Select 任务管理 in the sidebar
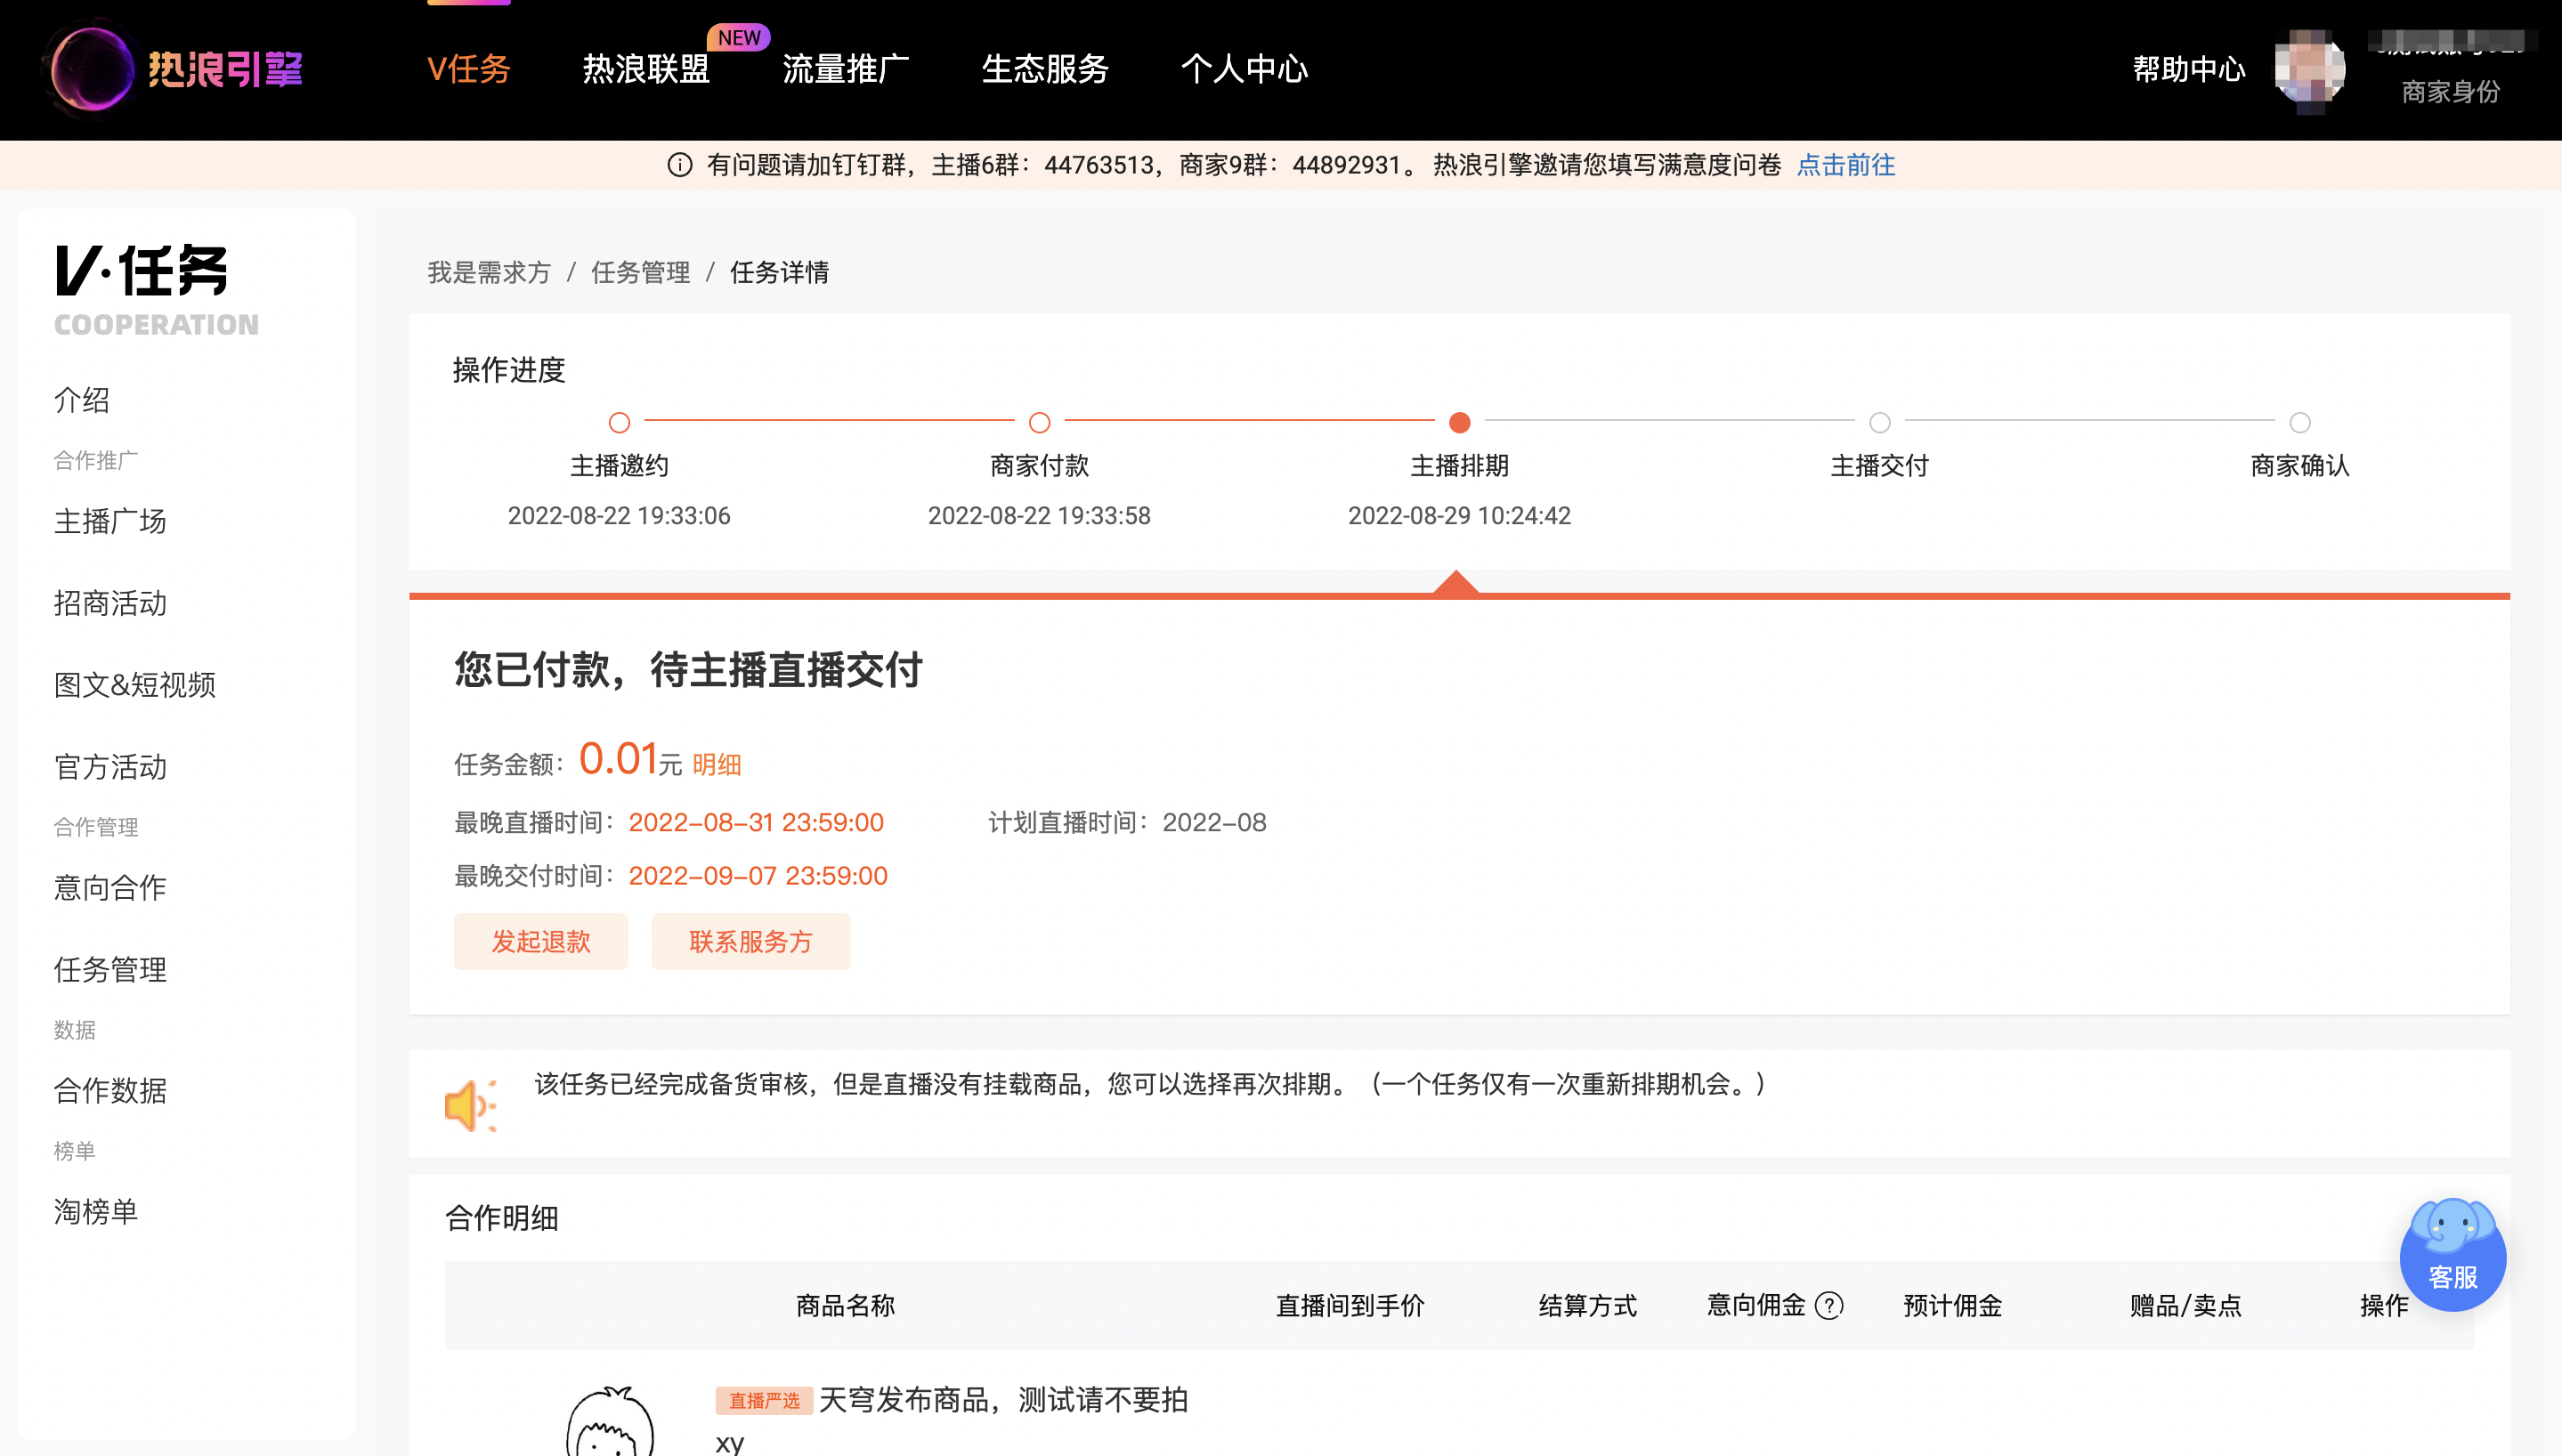 [110, 970]
